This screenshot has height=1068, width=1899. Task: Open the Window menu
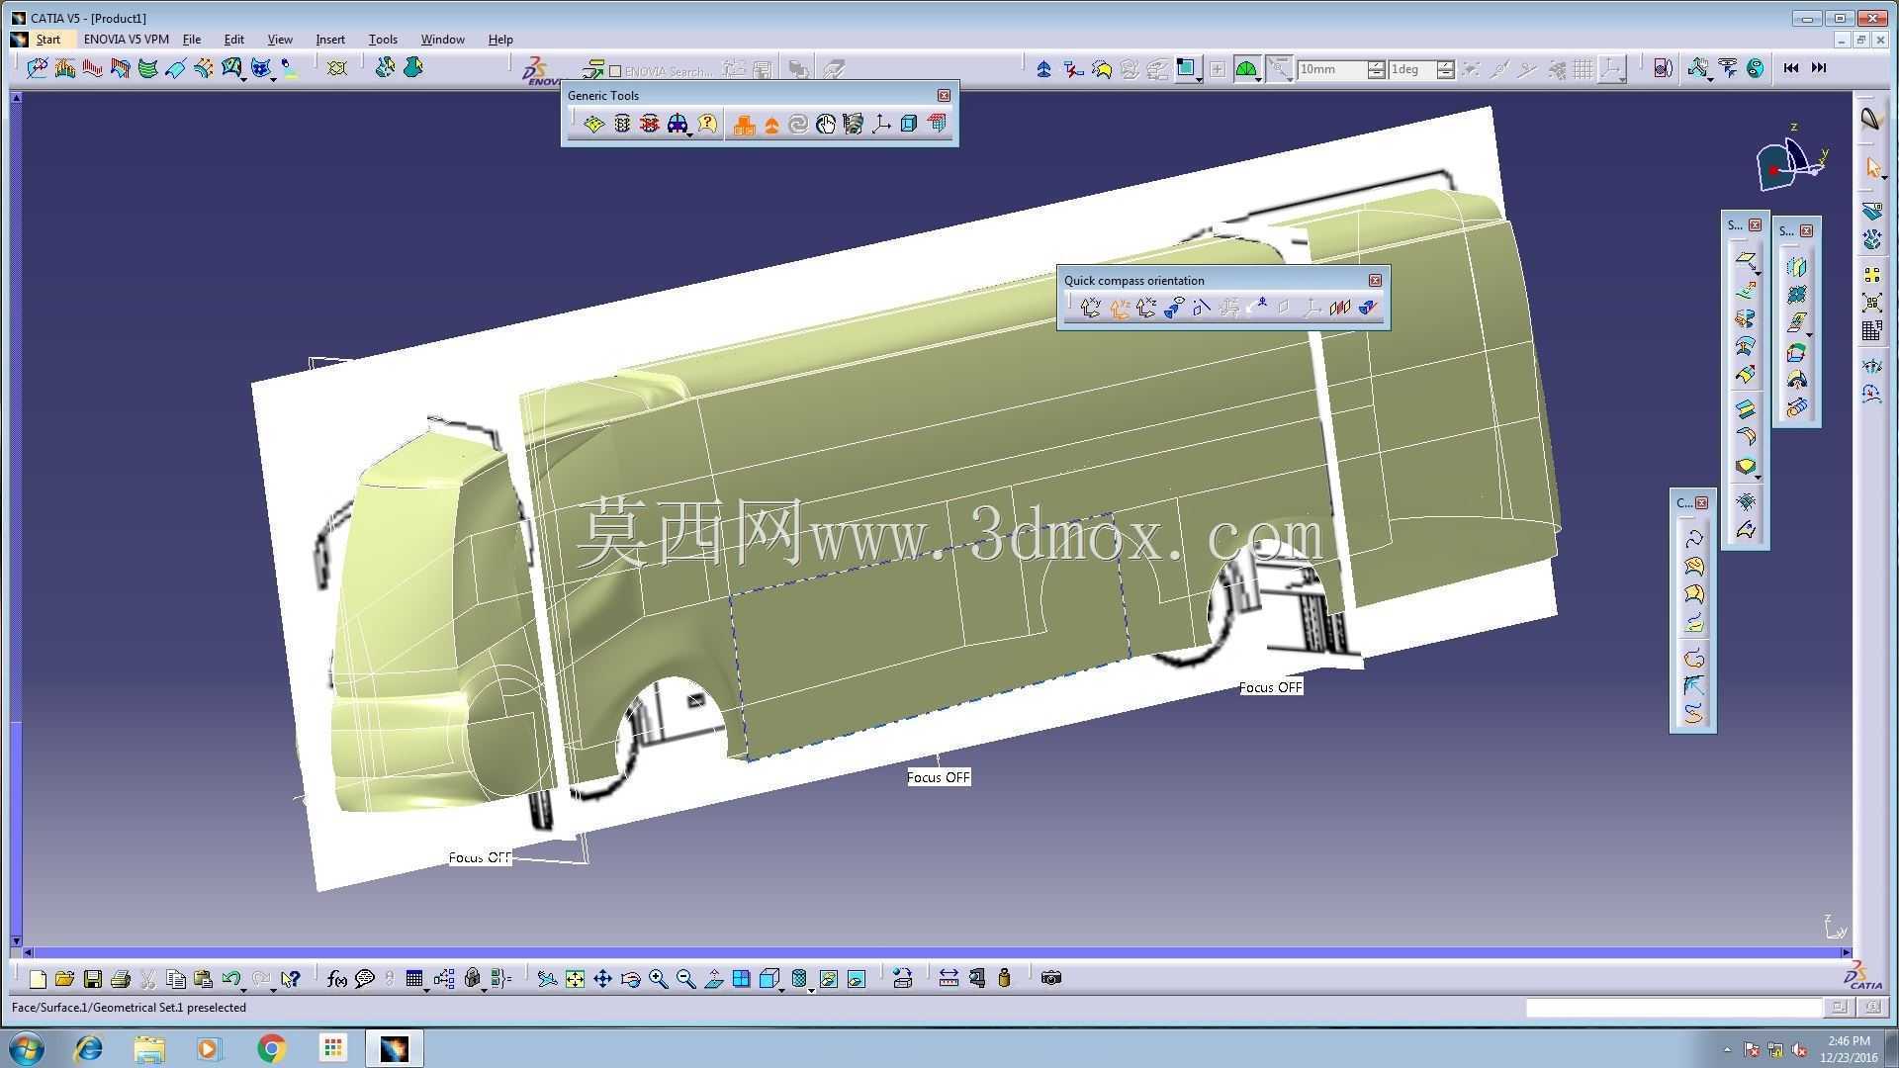click(442, 40)
